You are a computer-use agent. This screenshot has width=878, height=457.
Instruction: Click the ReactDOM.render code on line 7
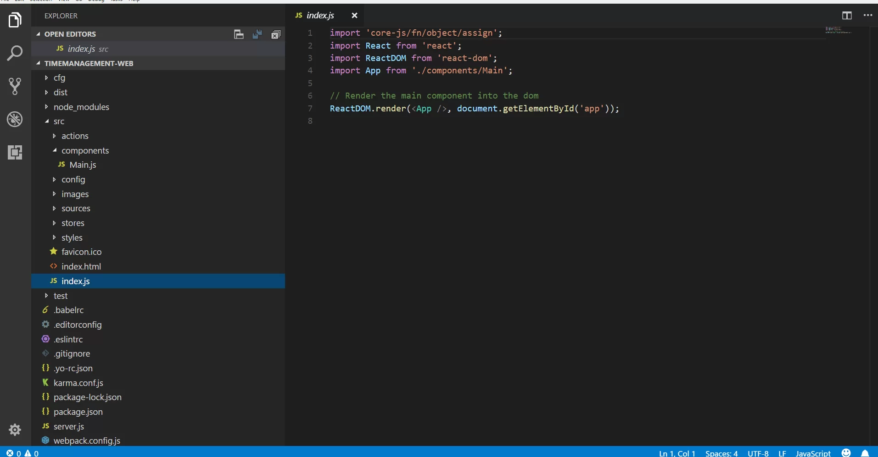coord(368,109)
